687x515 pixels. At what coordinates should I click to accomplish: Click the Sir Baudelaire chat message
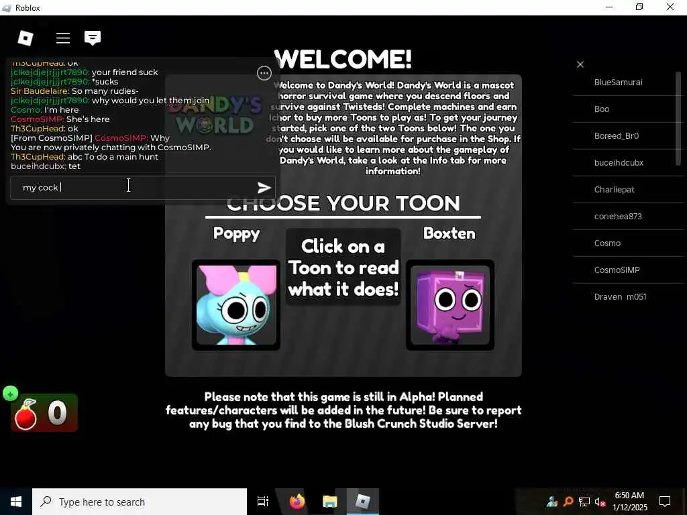click(x=74, y=91)
